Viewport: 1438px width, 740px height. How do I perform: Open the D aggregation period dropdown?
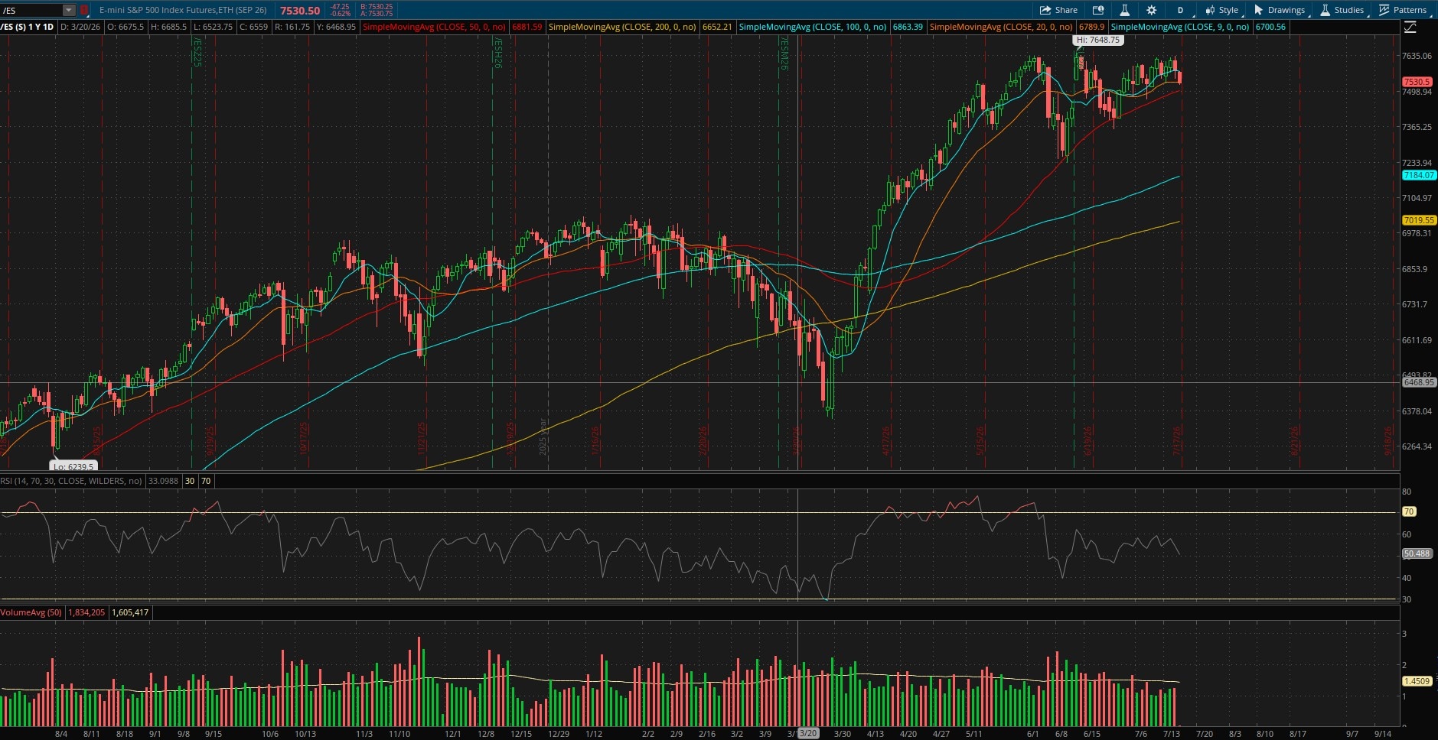pyautogui.click(x=1181, y=10)
